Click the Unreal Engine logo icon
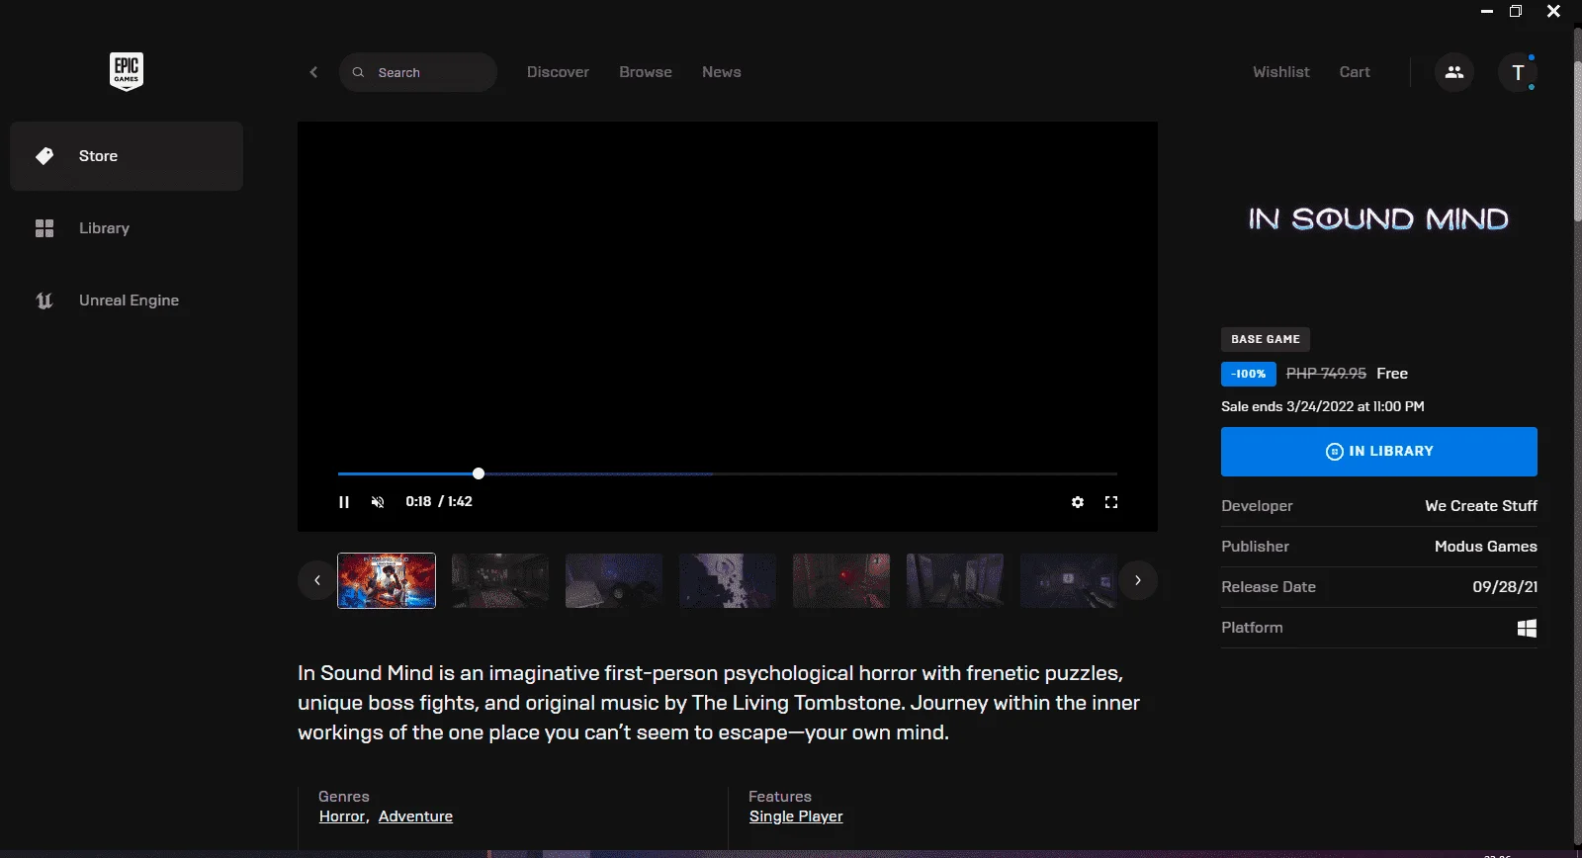1582x858 pixels. (x=44, y=300)
